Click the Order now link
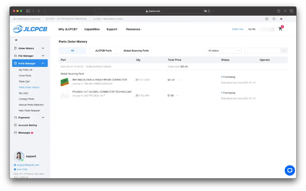This screenshot has width=306, height=191. tap(237, 29)
